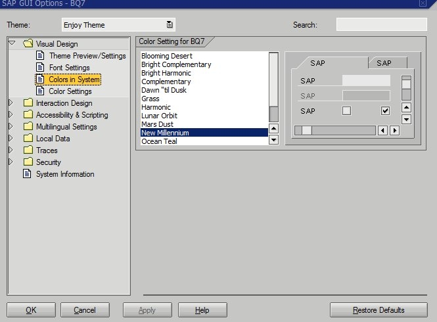Click Restore Defaults button
437x322 pixels.
click(379, 310)
